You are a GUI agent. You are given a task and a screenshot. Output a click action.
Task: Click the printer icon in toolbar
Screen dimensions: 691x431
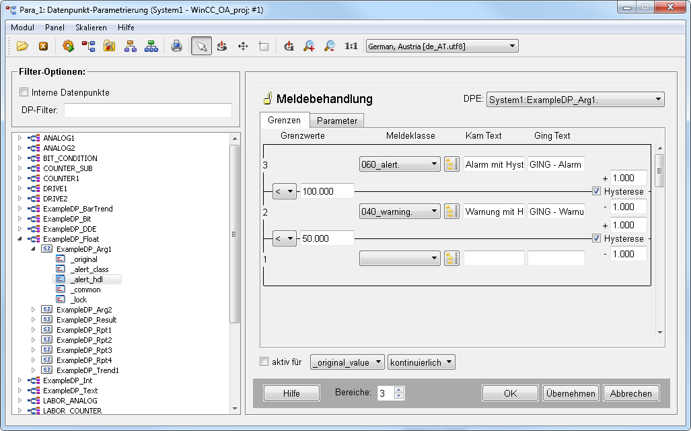[176, 46]
